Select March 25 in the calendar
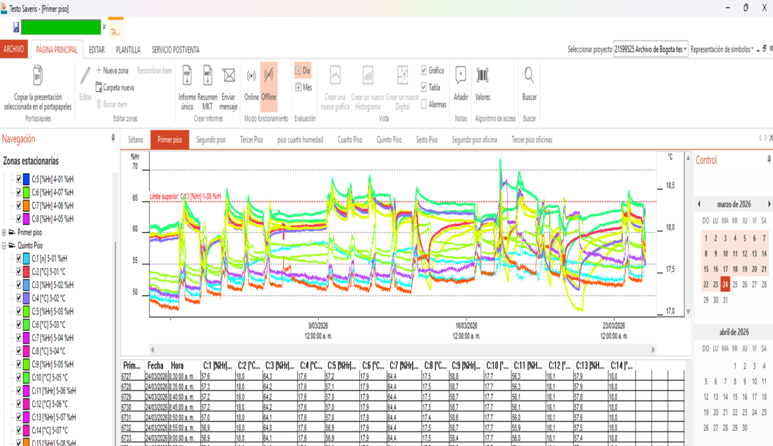773x446 pixels. [735, 284]
